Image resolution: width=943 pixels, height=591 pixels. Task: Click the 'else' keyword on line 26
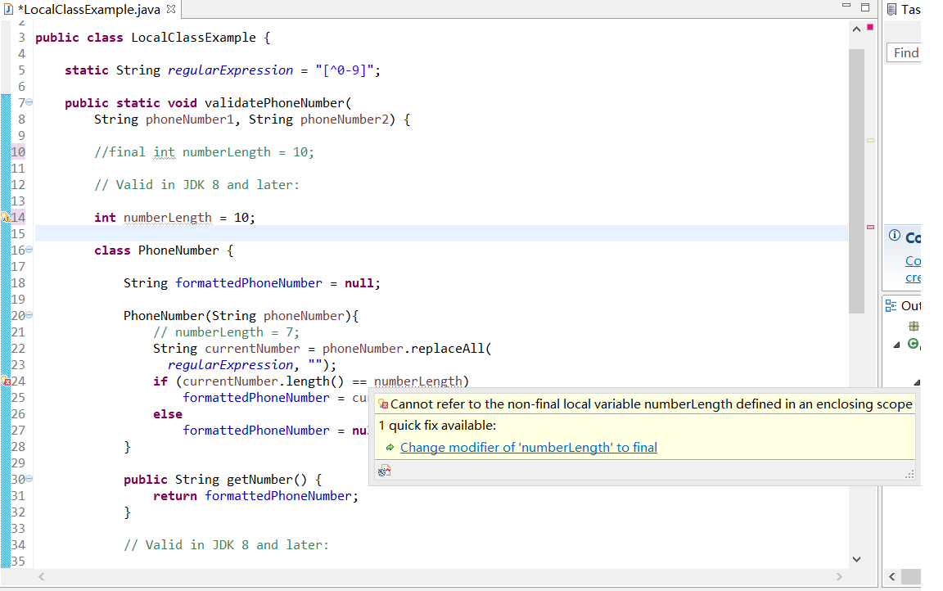tap(168, 414)
